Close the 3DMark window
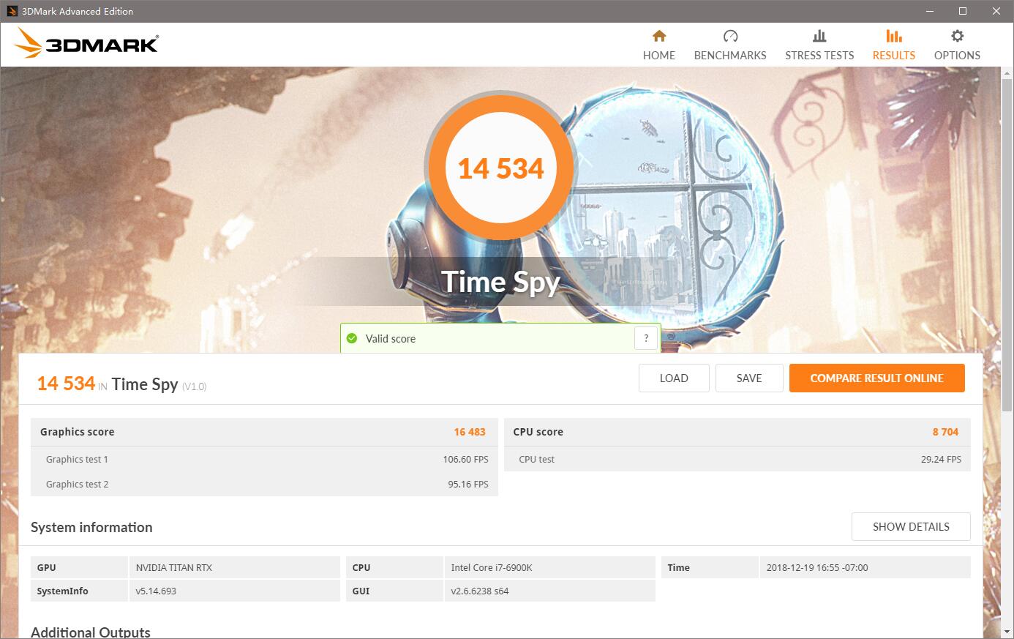Image resolution: width=1014 pixels, height=639 pixels. (x=996, y=11)
